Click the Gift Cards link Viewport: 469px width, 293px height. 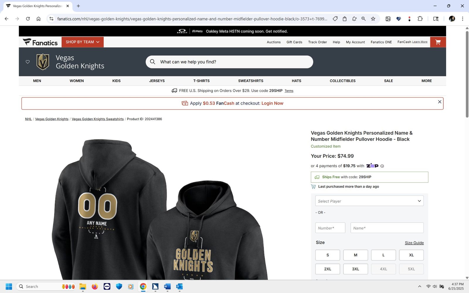point(294,42)
